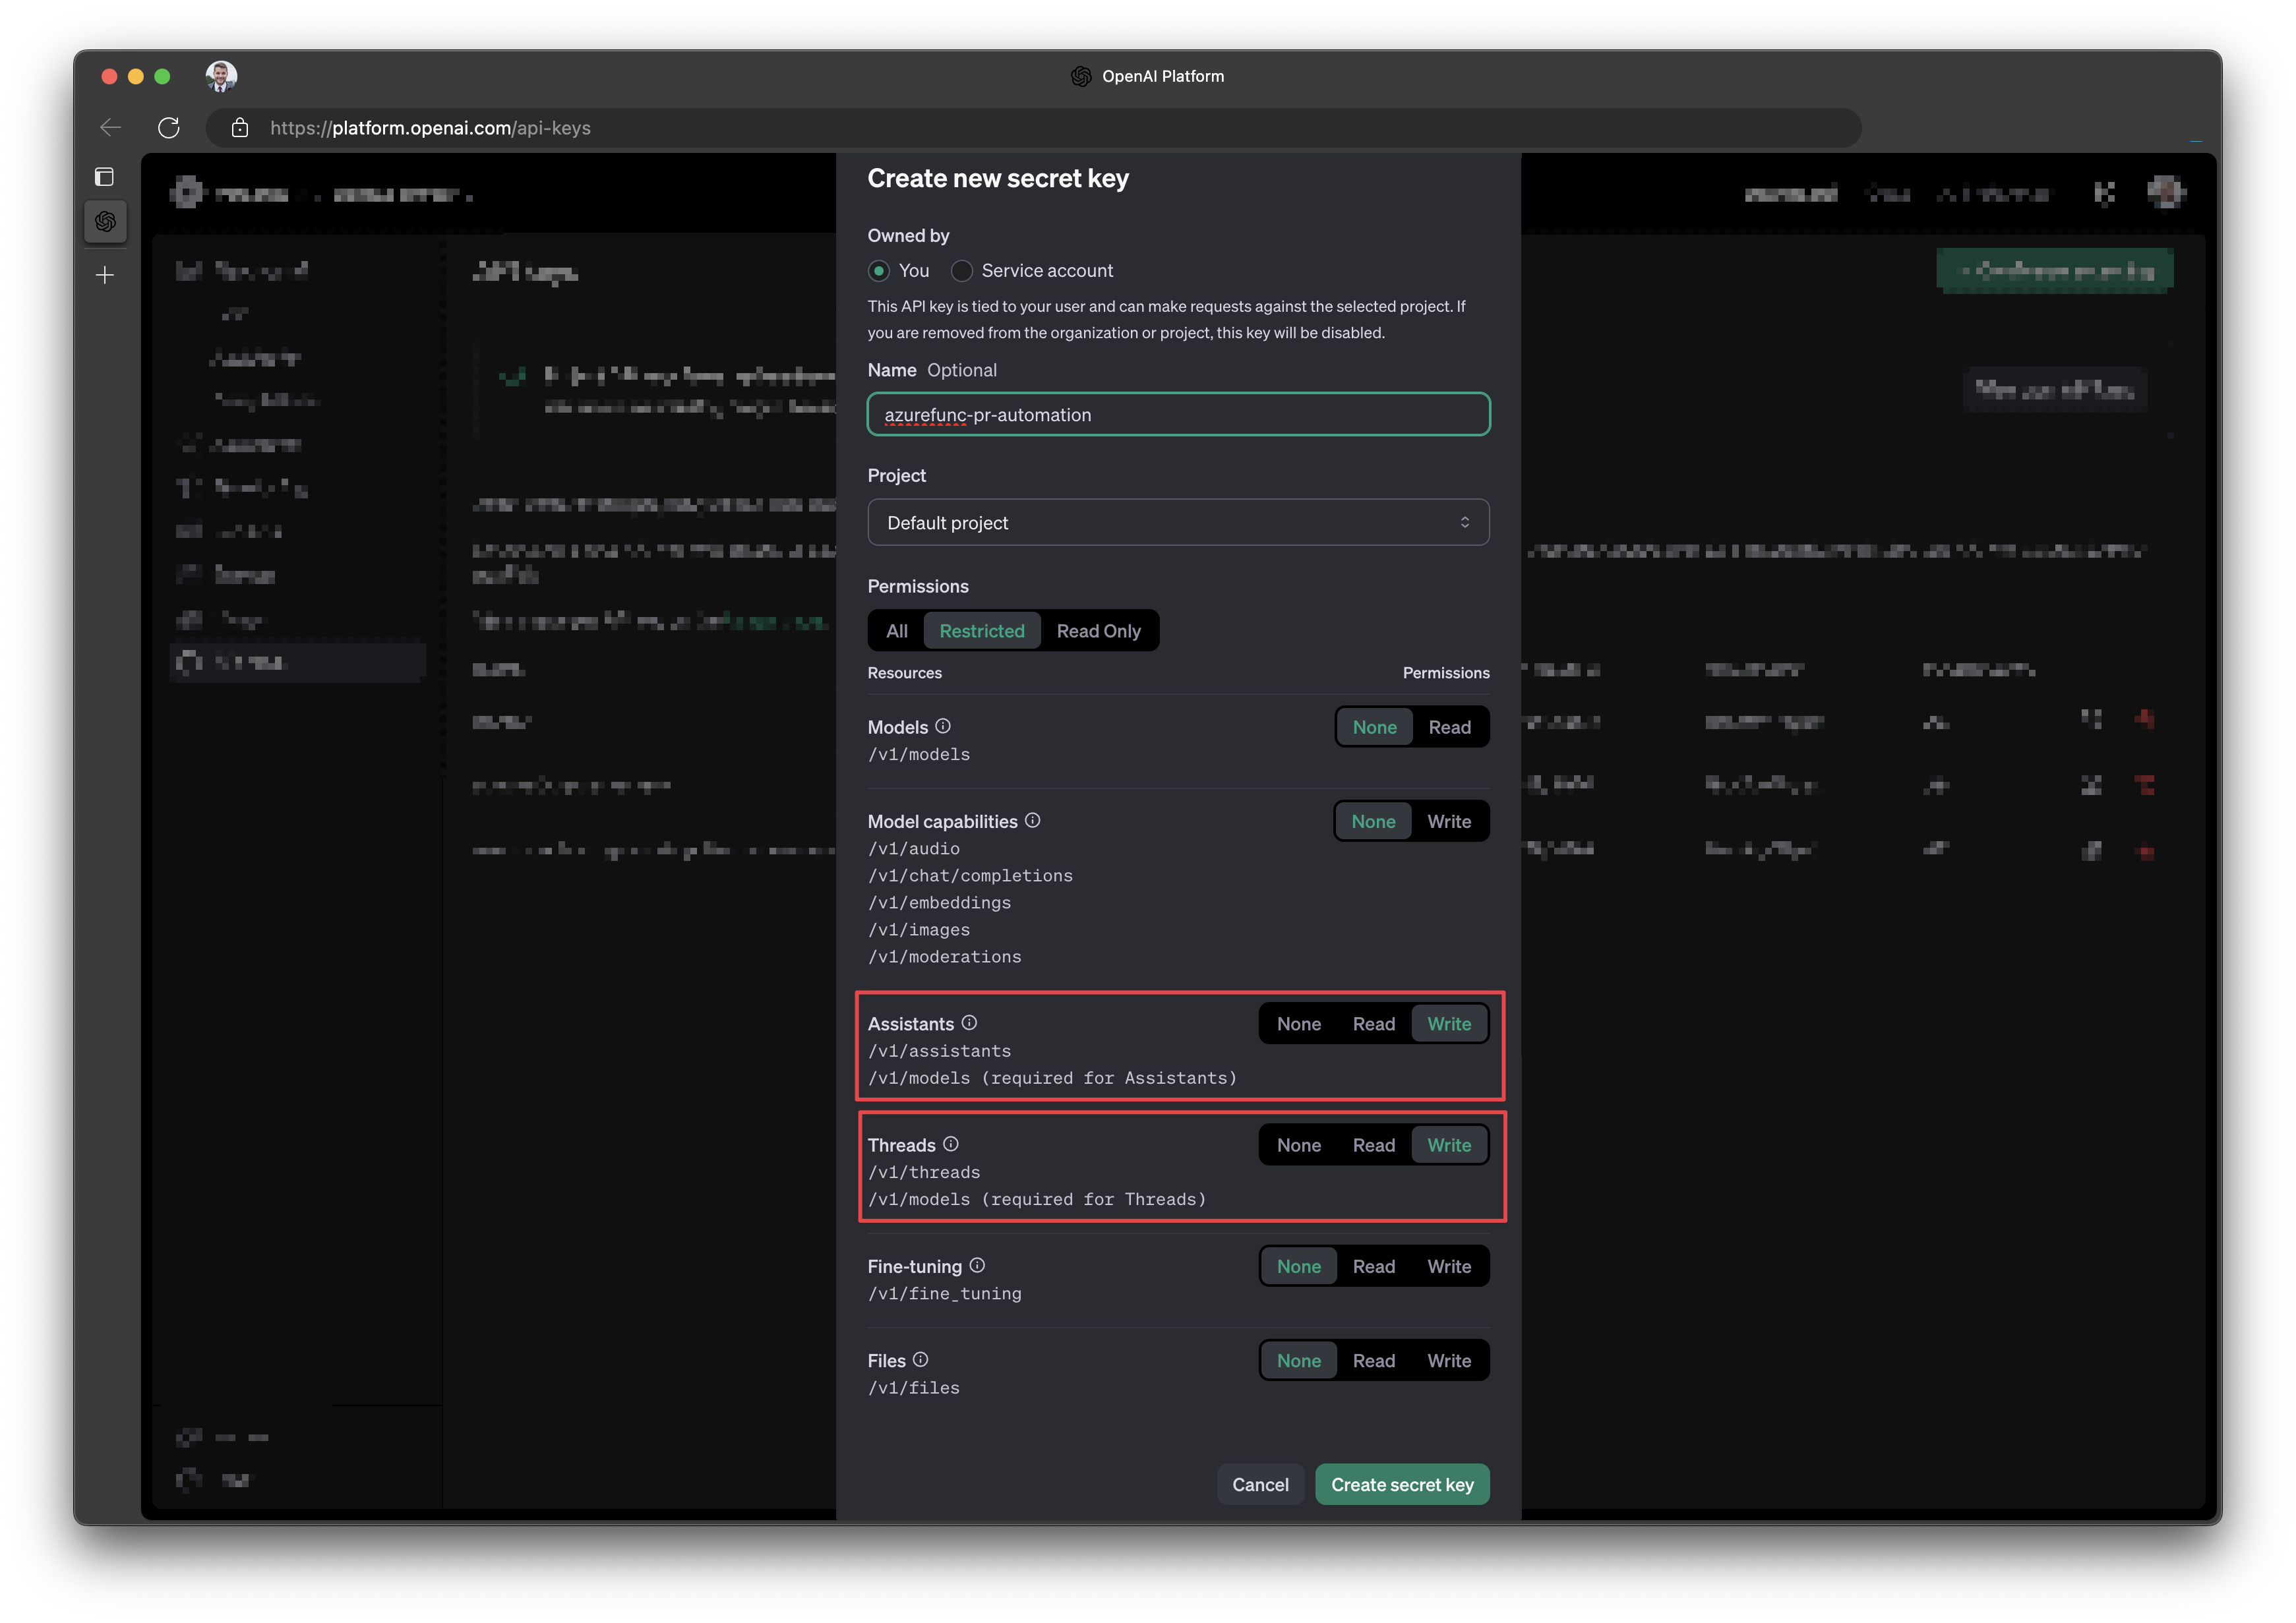2296x1623 pixels.
Task: Select Service account as owner
Action: (x=962, y=271)
